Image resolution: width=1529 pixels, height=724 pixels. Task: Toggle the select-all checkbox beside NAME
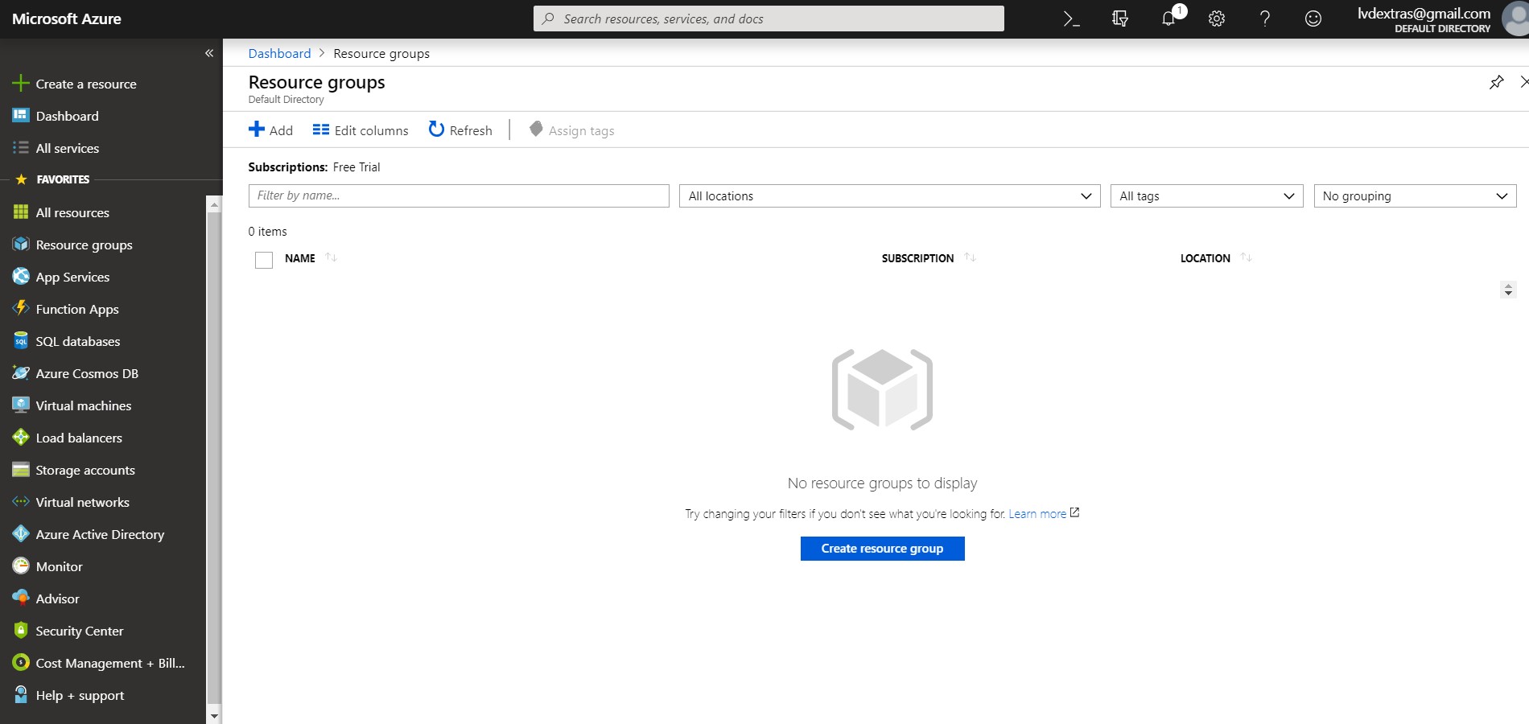(264, 260)
